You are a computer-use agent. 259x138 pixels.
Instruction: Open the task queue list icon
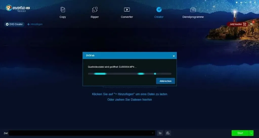(x=251, y=24)
